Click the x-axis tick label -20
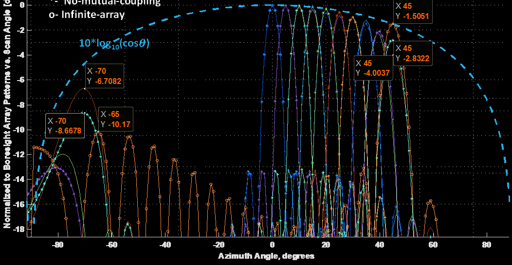The height and width of the screenshot is (265, 512). coord(218,245)
